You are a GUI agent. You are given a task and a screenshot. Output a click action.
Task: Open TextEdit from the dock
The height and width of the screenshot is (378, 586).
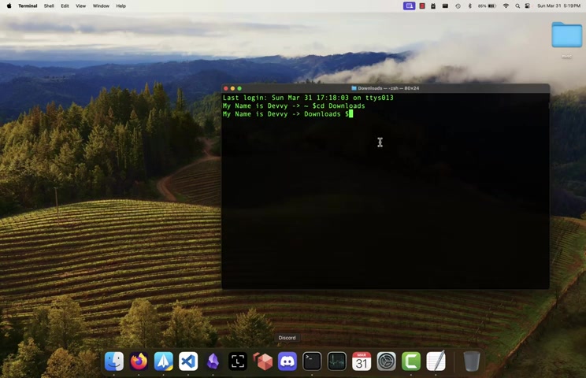[x=436, y=361]
